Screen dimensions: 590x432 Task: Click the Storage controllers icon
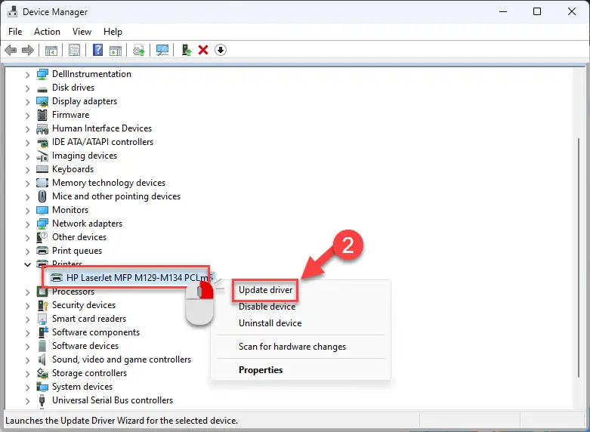pos(42,373)
